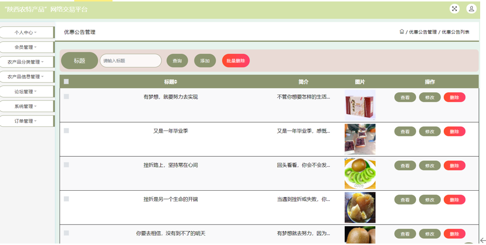Open the 又是一年毕业季 row thumbnail
Image resolution: width=486 pixels, height=245 pixels.
(x=360, y=139)
